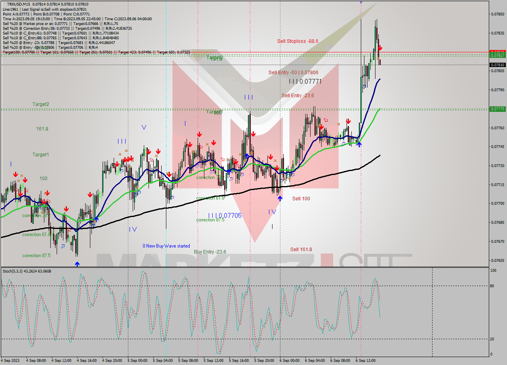This screenshot has height=365, width=507.
Task: Click the green 0.07775 price tag
Action: [x=497, y=109]
